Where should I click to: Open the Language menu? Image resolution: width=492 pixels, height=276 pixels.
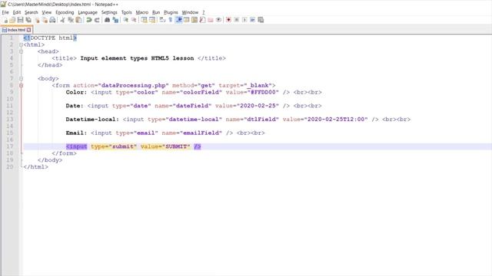(x=88, y=12)
